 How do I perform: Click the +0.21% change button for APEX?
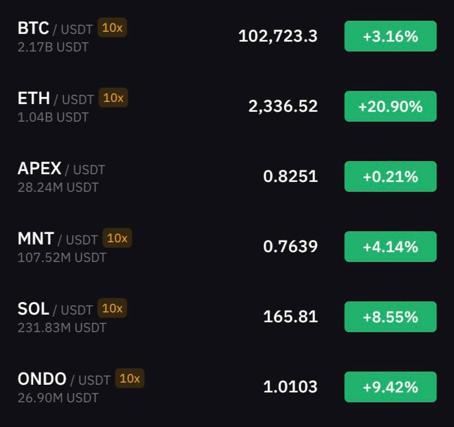pos(390,177)
